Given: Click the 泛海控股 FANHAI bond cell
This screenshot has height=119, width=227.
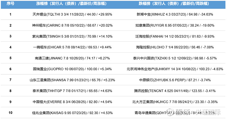Looking at the screenshot, I should point(175,37).
